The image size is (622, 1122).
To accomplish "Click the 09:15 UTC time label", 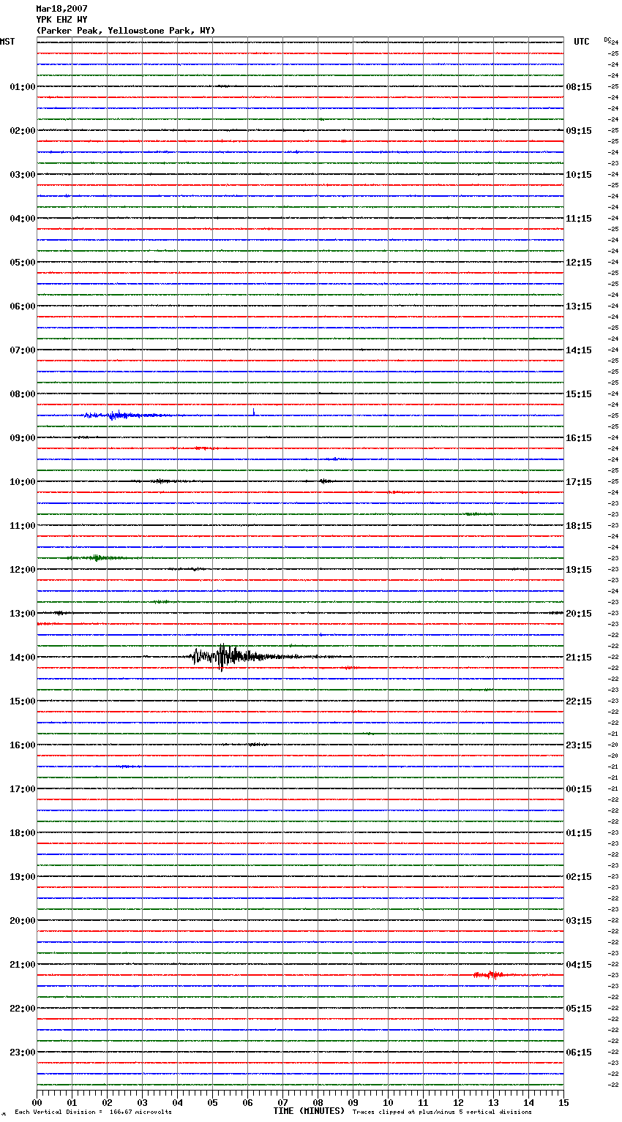I will point(579,131).
